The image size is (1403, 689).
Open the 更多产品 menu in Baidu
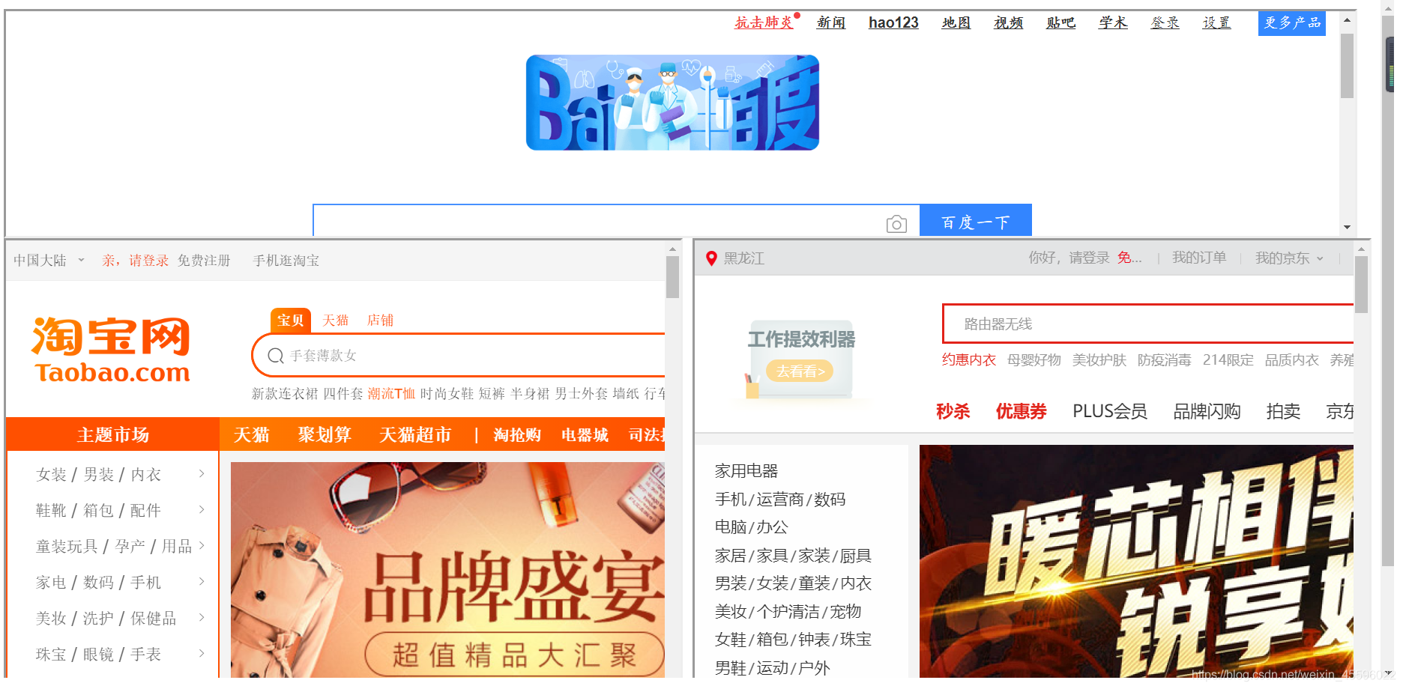(1292, 23)
